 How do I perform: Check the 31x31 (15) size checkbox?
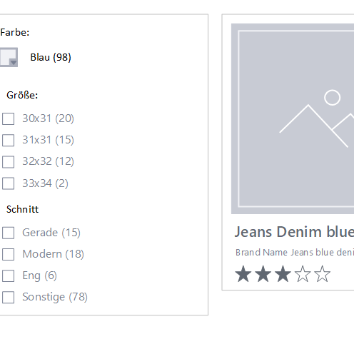(9, 140)
